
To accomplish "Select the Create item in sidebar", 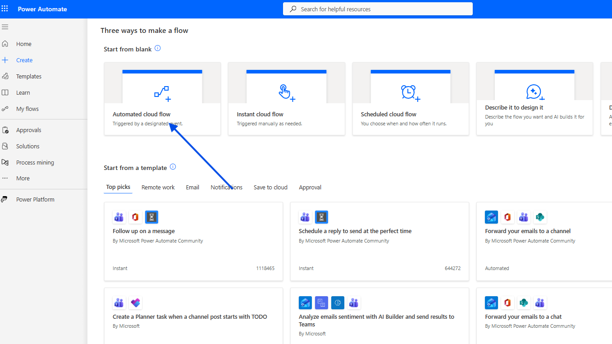I will (x=24, y=60).
